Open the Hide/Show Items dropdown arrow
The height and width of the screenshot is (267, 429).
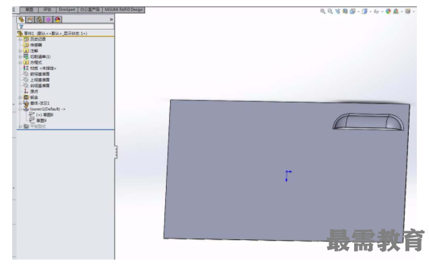click(382, 11)
